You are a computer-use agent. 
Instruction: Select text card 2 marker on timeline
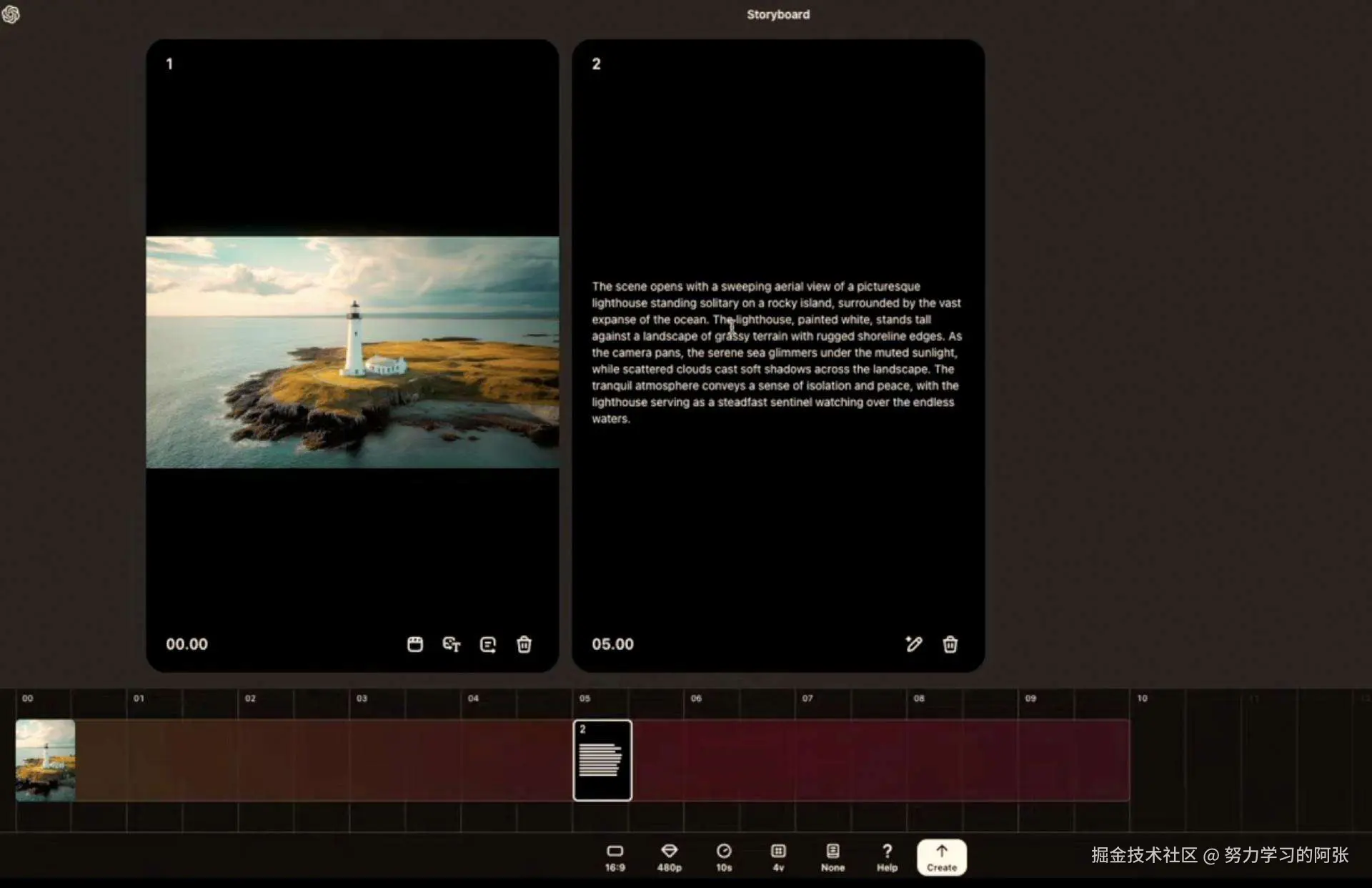[x=602, y=760]
